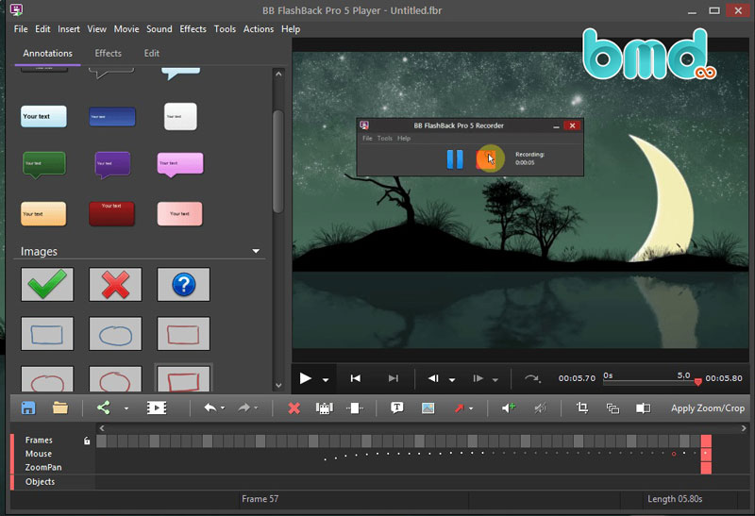Open the Actions menu
This screenshot has width=755, height=516.
[x=258, y=29]
